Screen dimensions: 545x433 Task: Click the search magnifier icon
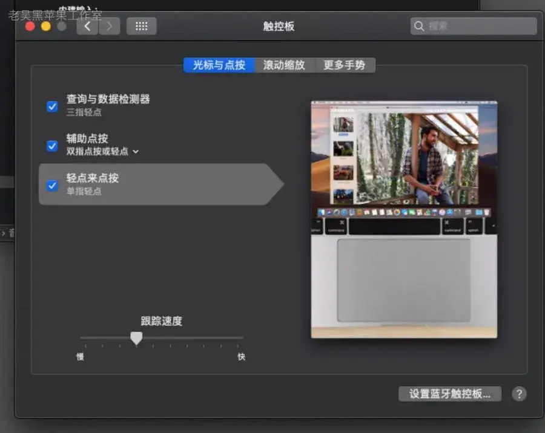pyautogui.click(x=419, y=26)
